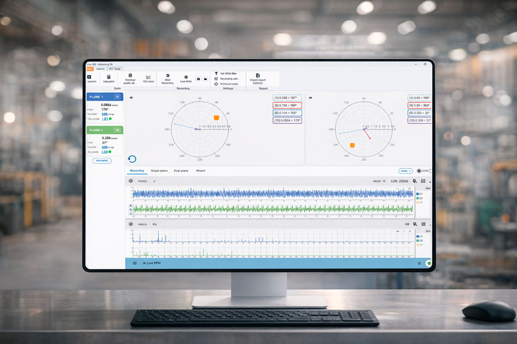Viewport: 517px width, 344px height.
Task: Click the Live RPM status bar
Action: point(151,262)
